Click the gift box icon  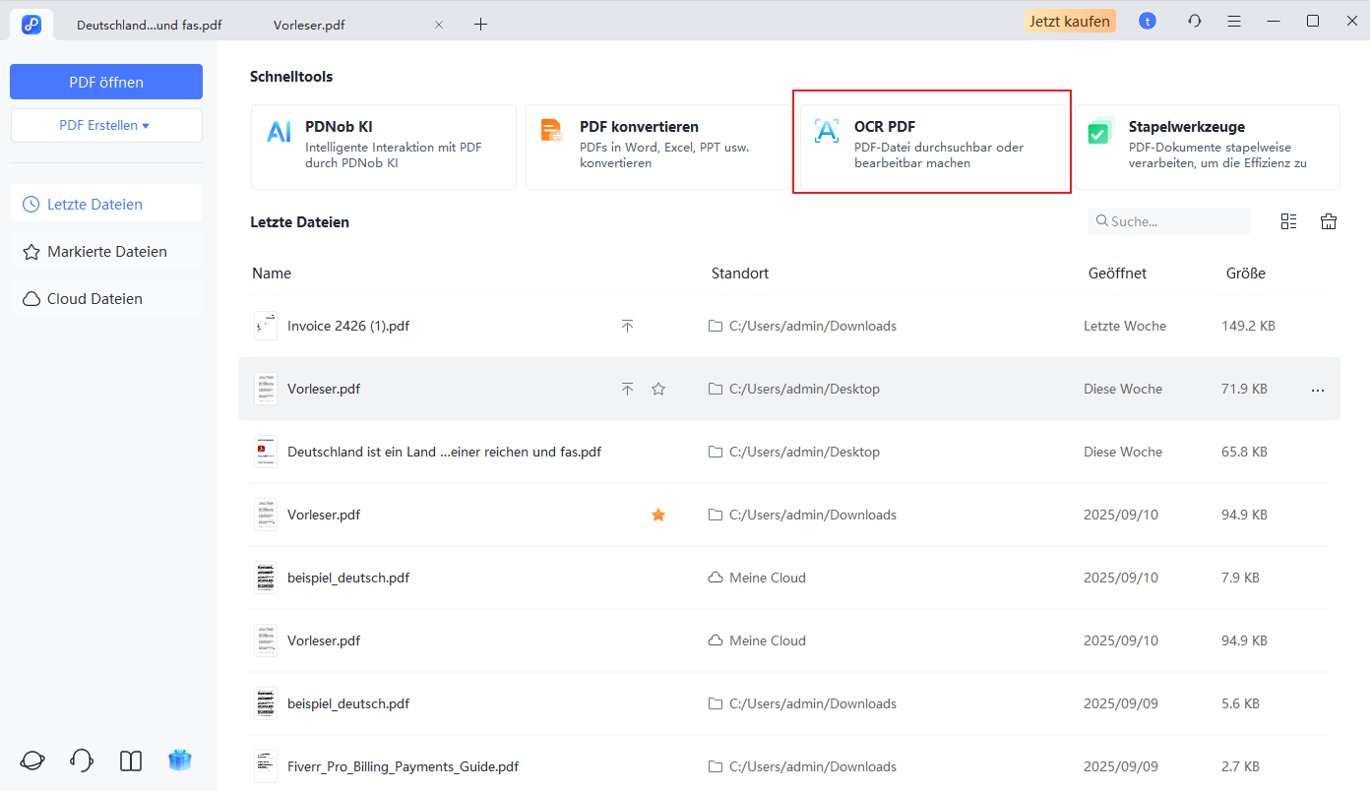pos(180,761)
